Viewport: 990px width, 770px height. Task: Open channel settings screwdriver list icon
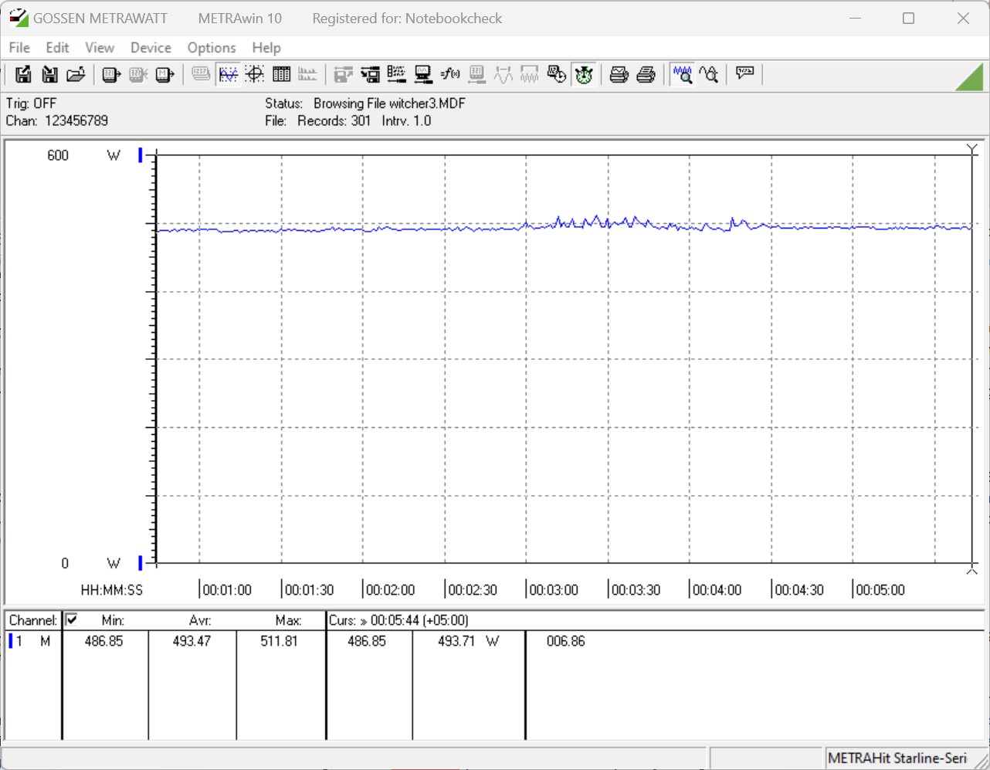point(397,74)
